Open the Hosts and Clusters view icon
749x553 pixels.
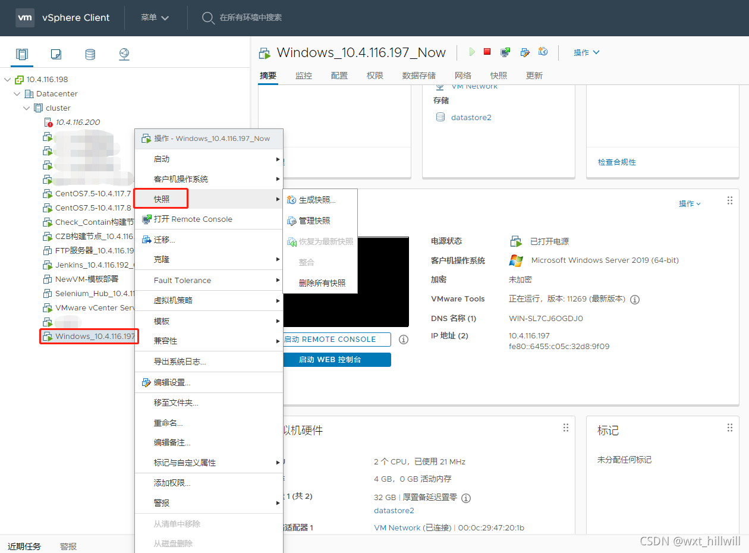point(22,54)
